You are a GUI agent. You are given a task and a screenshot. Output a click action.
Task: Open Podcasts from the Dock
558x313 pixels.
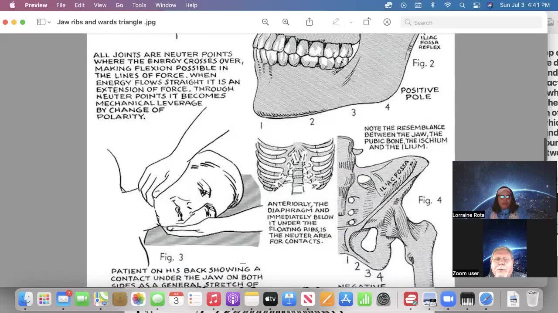[233, 299]
